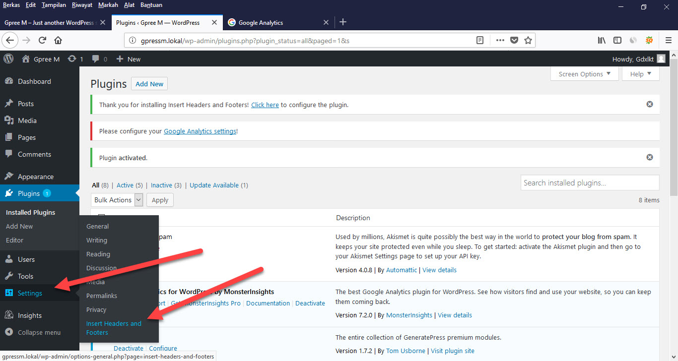Click the Add New plugin button
This screenshot has width=678, height=361.
click(149, 84)
